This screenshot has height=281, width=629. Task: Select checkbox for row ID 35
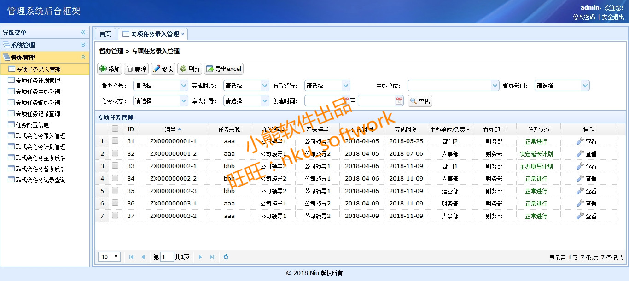(x=115, y=191)
